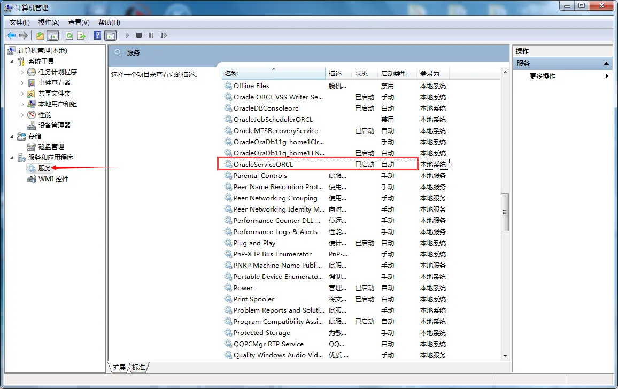Select 性能 in the tree
The image size is (618, 389).
(x=44, y=114)
